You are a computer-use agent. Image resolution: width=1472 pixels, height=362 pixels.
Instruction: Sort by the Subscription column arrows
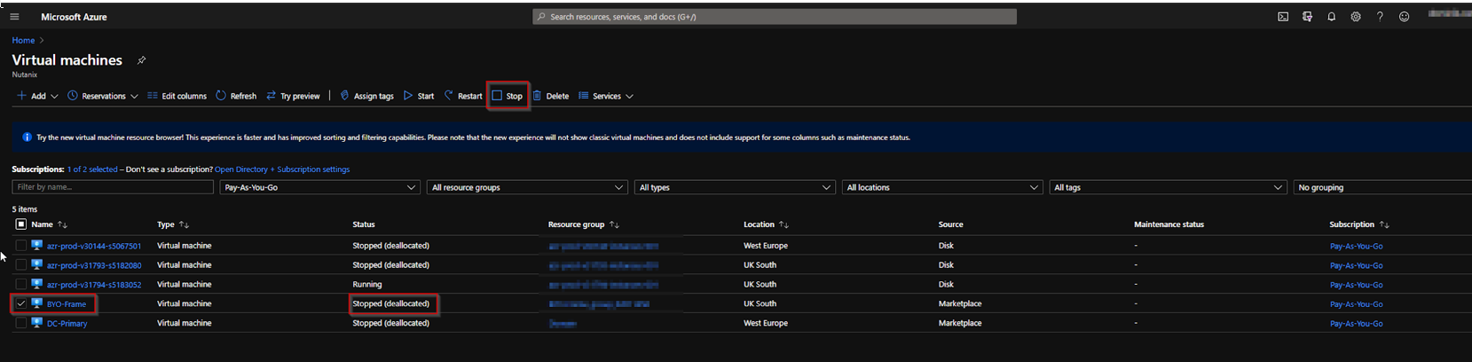1384,224
